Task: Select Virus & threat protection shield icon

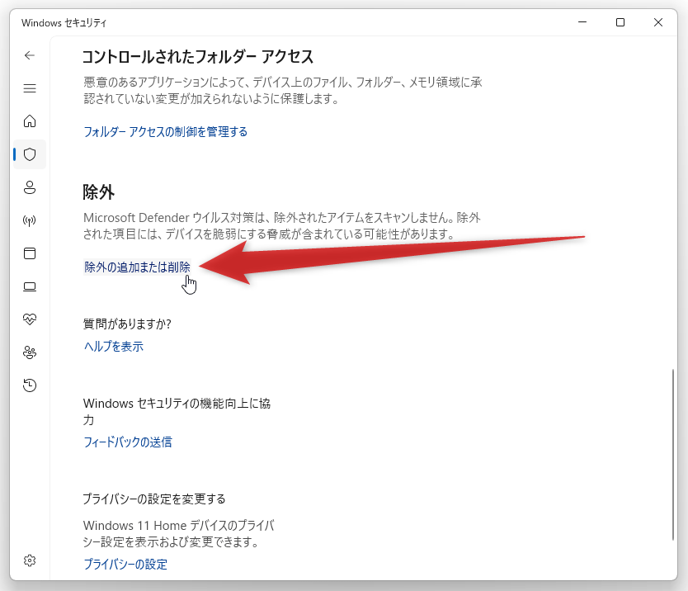Action: coord(30,154)
